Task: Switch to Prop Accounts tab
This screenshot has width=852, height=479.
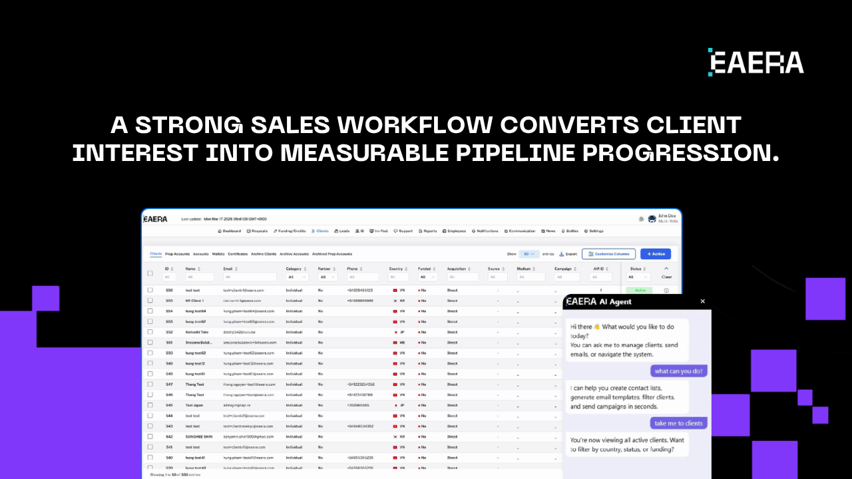Action: pos(177,253)
